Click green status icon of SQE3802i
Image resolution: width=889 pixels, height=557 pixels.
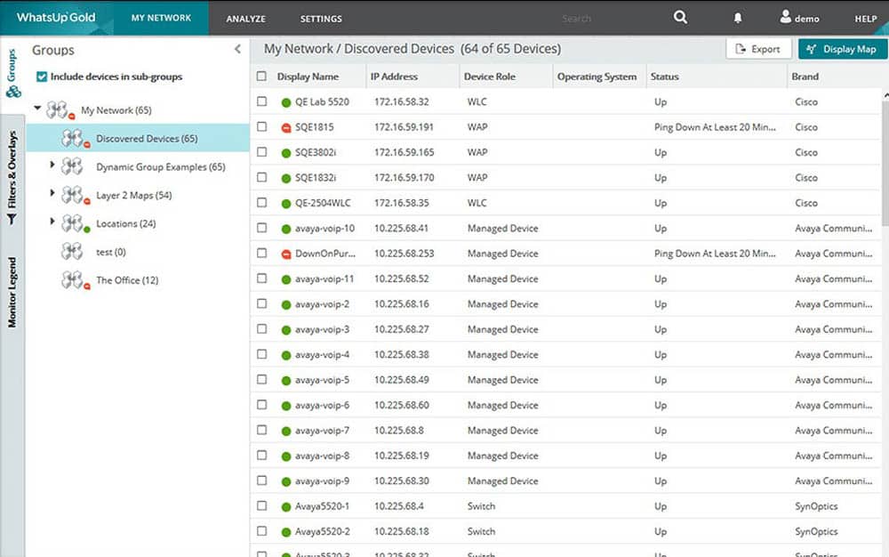(x=285, y=153)
